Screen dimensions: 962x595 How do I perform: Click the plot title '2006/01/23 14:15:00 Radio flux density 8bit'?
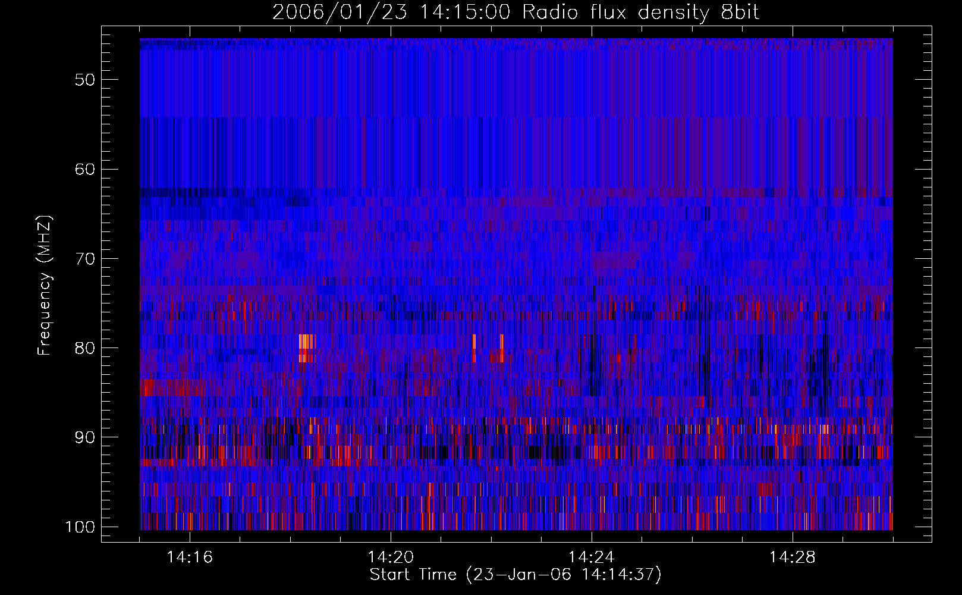click(x=516, y=12)
